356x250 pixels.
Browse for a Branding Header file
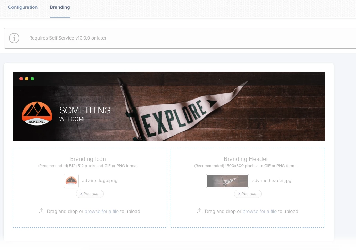259,211
